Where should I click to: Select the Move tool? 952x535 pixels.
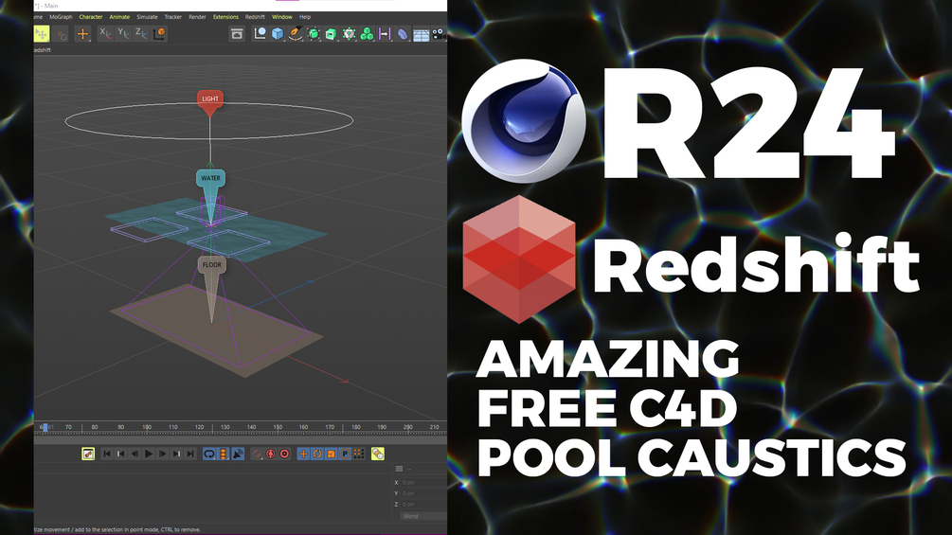click(82, 33)
